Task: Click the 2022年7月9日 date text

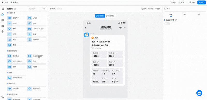Action: coord(97,48)
